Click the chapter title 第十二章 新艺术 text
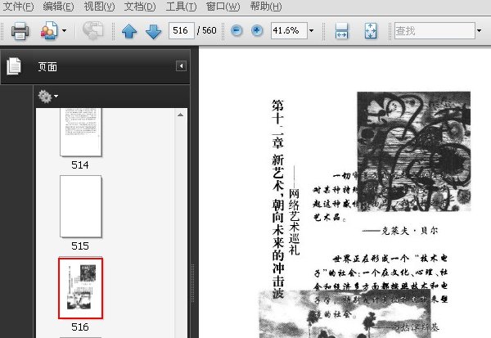The width and height of the screenshot is (491, 338). 277,199
